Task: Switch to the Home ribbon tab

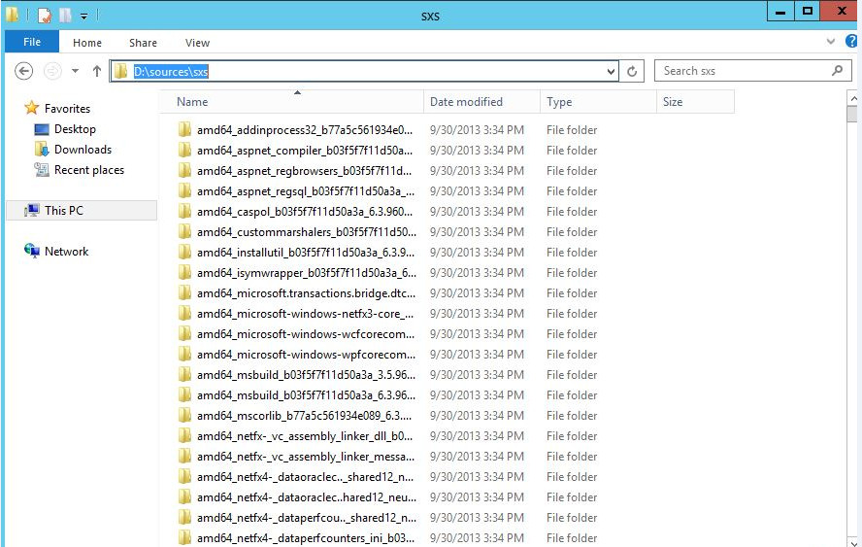Action: click(86, 43)
